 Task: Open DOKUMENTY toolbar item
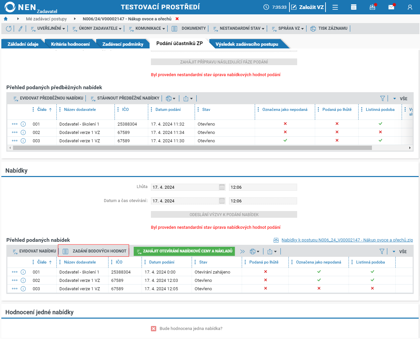[189, 29]
